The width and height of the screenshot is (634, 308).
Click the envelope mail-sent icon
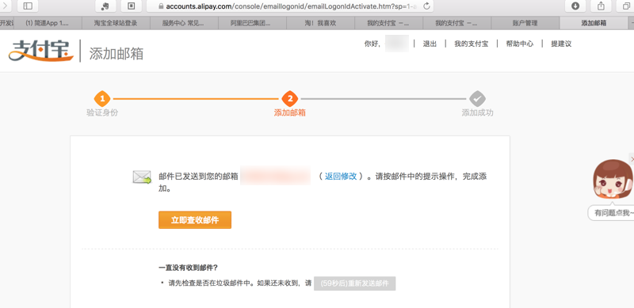142,177
